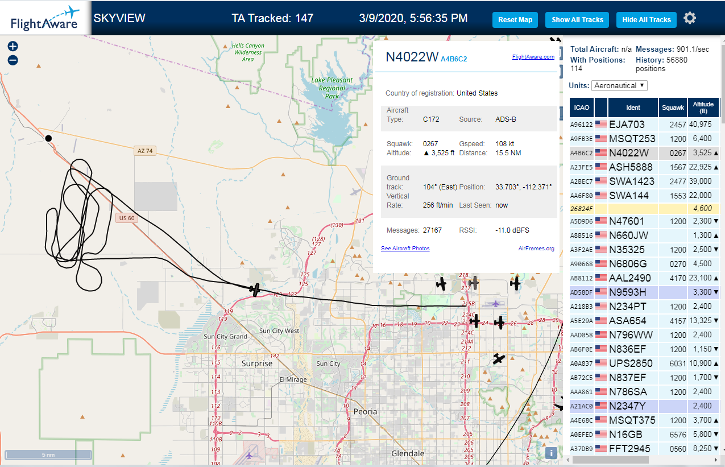Select MSQT253 row in aircraft list

pos(645,138)
